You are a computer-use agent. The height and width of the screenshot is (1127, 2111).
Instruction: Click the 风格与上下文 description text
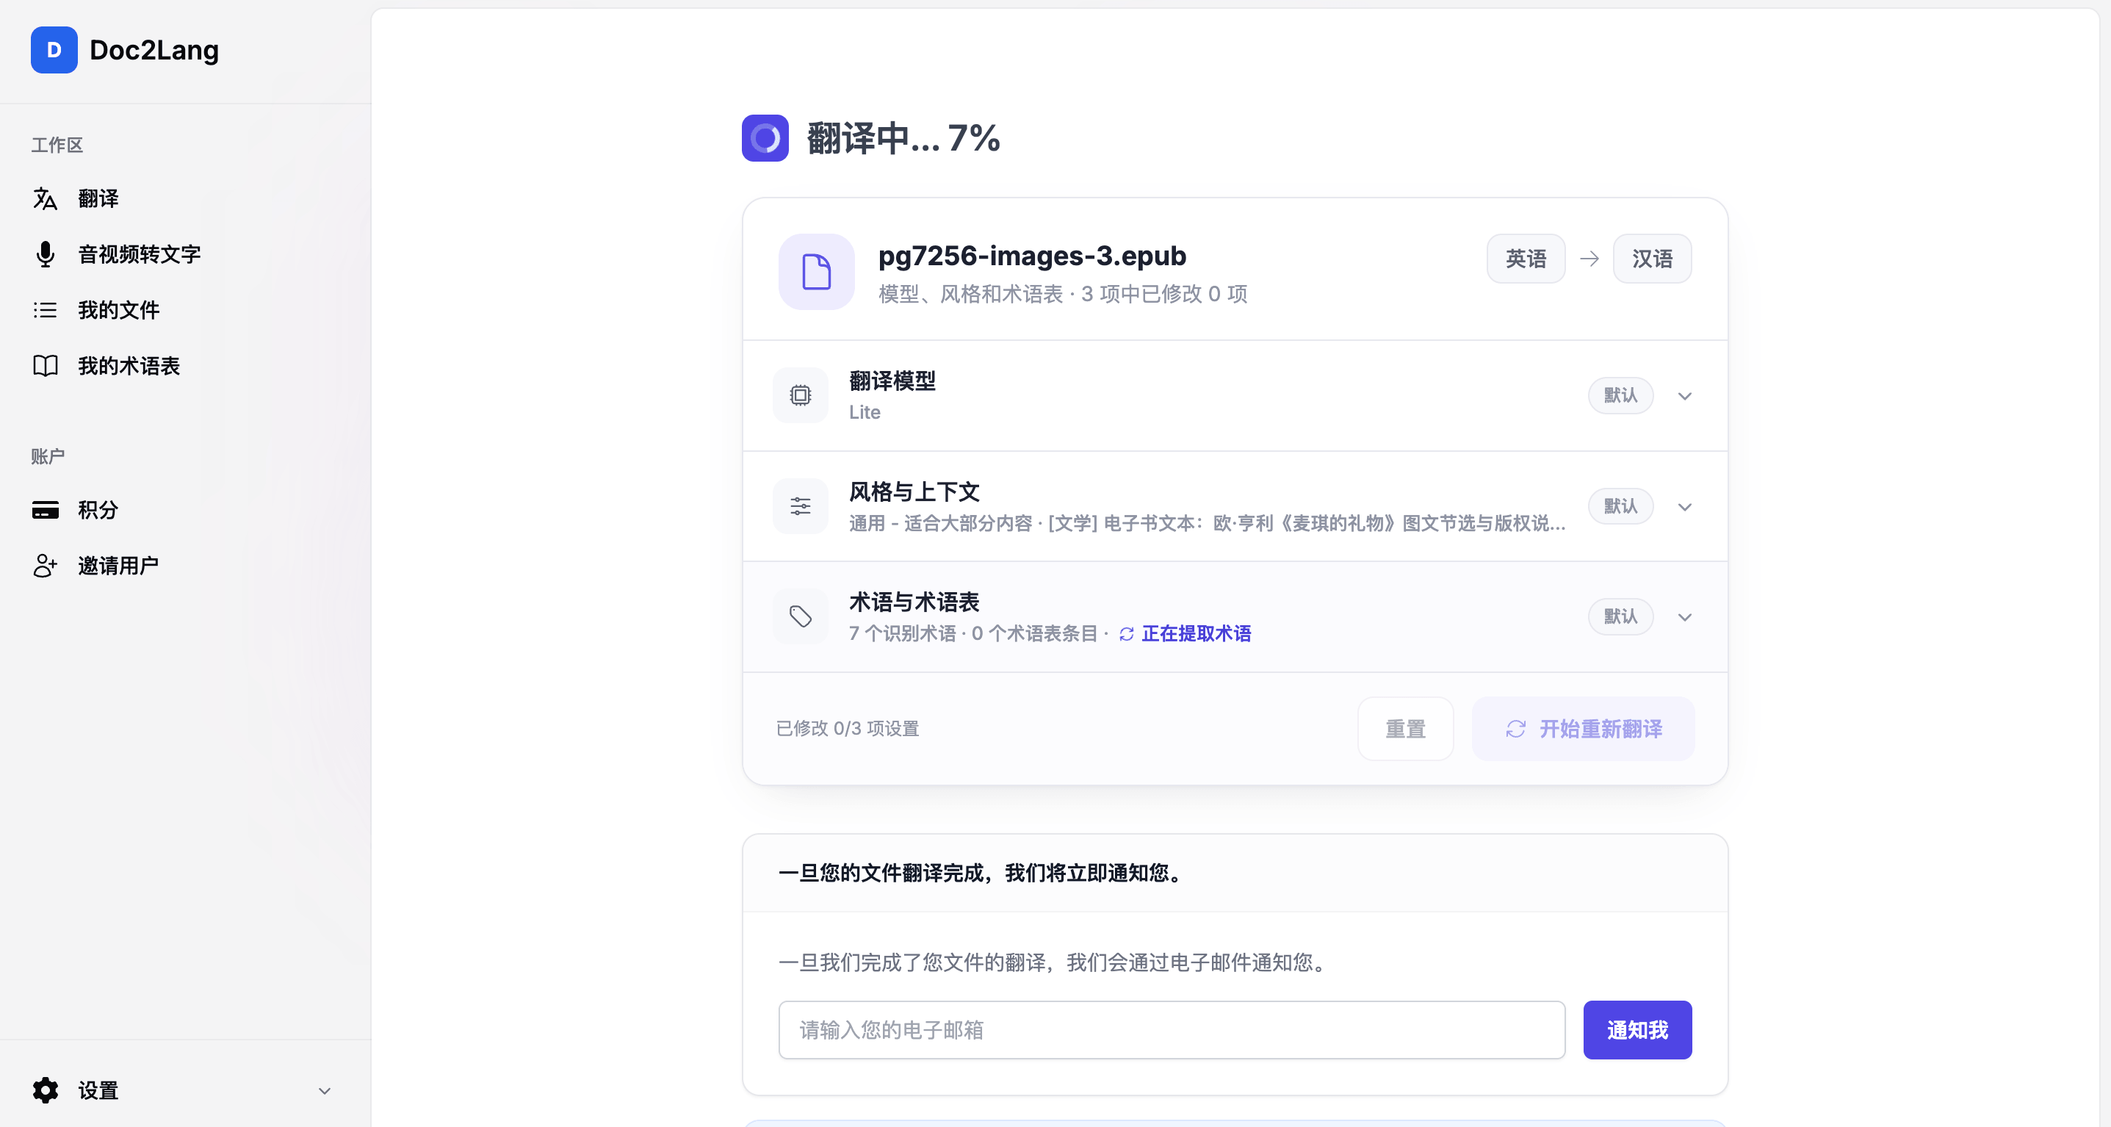[x=1207, y=523]
